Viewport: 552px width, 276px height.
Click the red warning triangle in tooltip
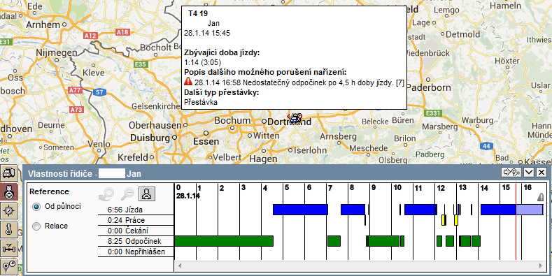pos(188,82)
